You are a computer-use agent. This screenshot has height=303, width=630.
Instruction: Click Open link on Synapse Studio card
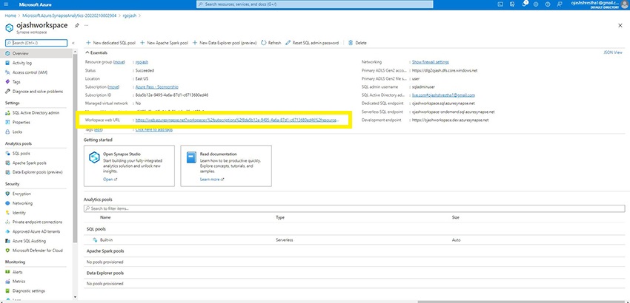tap(110, 180)
